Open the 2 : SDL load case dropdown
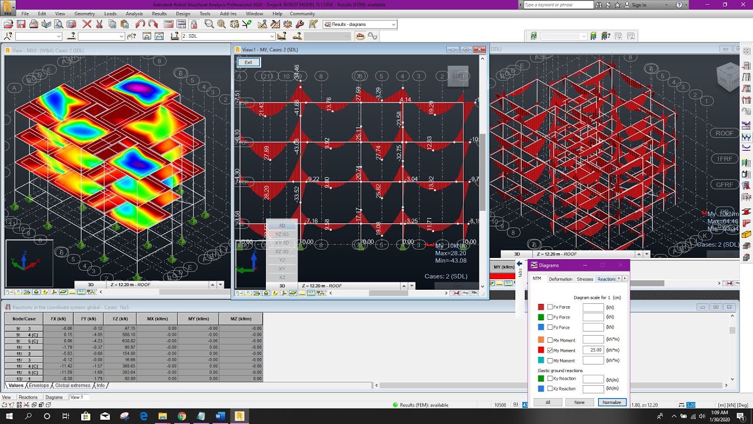The image size is (753, 424). coord(271,36)
